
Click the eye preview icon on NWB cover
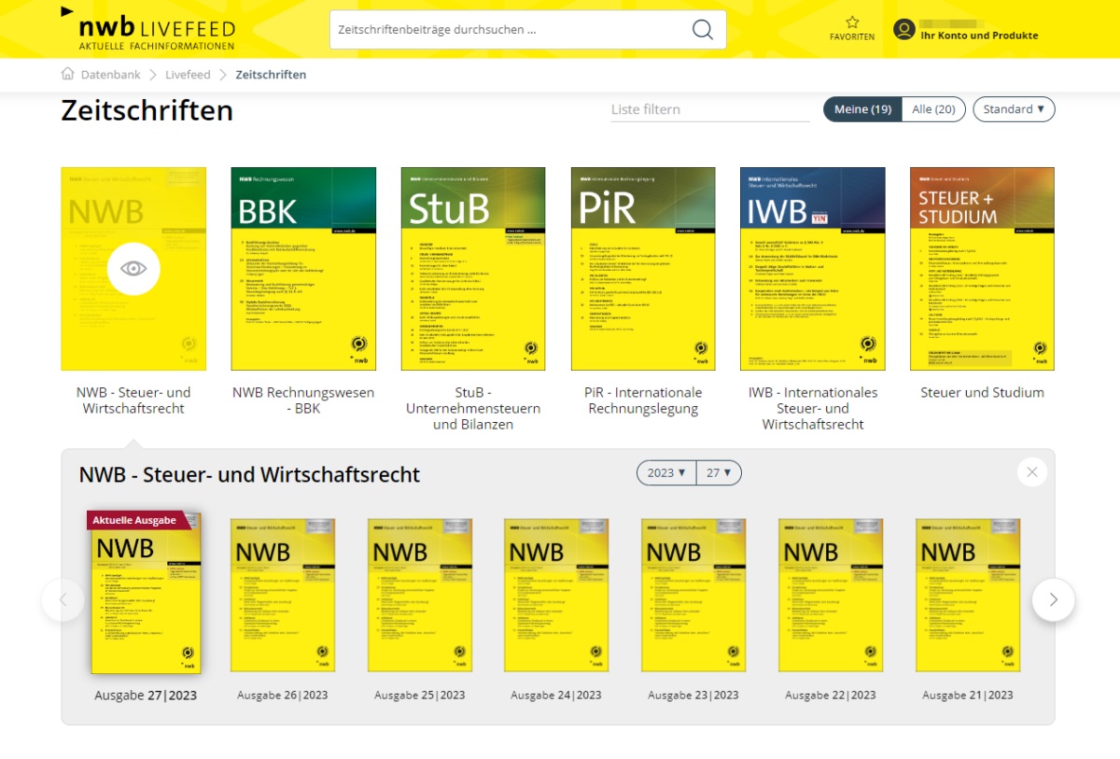(133, 269)
